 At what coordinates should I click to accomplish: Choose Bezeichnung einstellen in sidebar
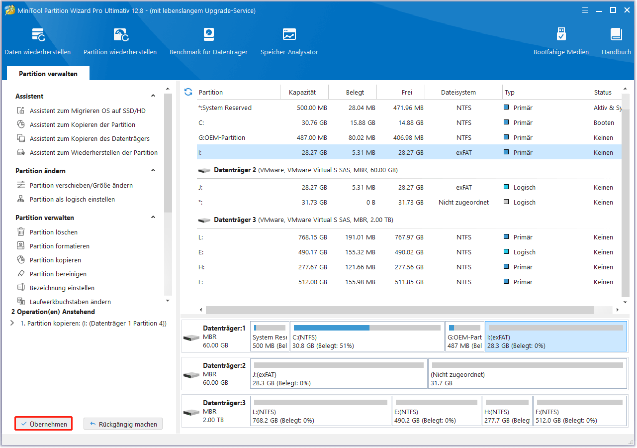62,288
